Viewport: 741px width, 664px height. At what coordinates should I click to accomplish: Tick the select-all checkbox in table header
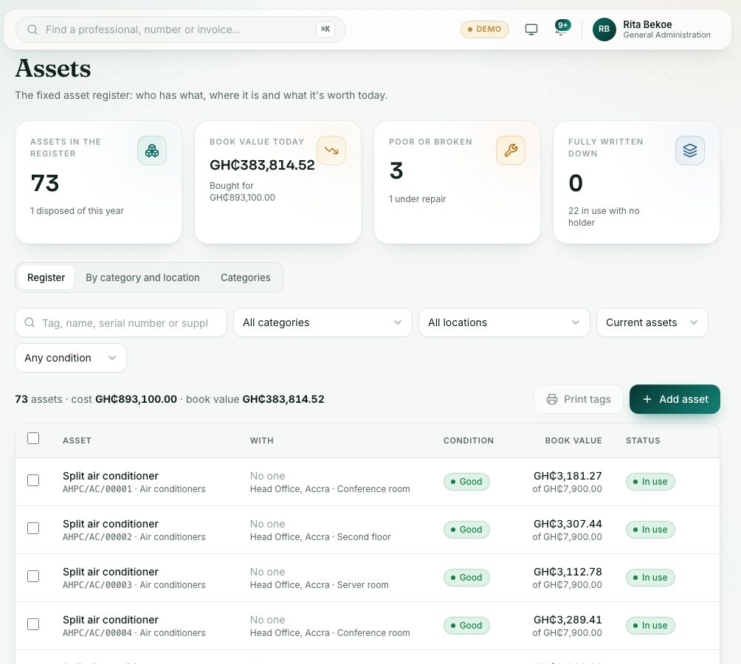point(33,438)
